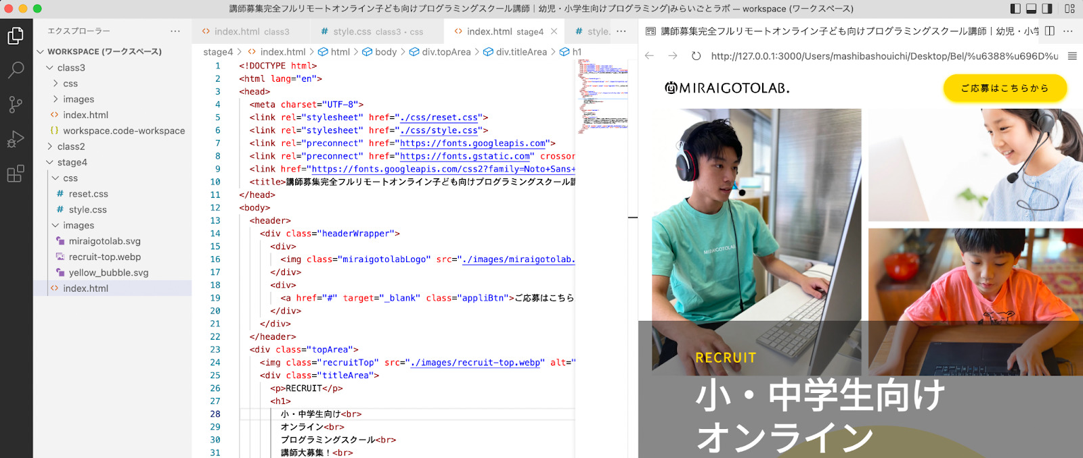Toggle the secondary side bar layout button

point(1047,9)
